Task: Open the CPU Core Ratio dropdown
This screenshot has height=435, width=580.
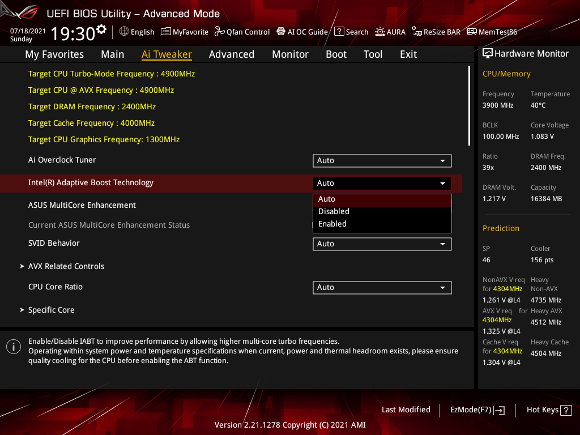Action: click(x=382, y=287)
